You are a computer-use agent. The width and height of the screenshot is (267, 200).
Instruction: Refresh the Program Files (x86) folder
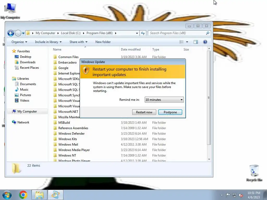pos(143,33)
